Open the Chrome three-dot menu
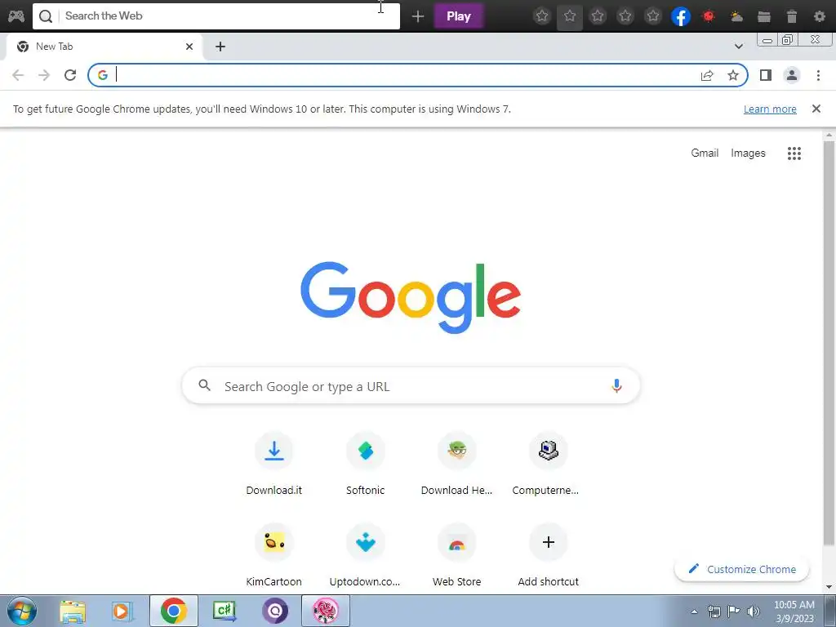 click(818, 75)
